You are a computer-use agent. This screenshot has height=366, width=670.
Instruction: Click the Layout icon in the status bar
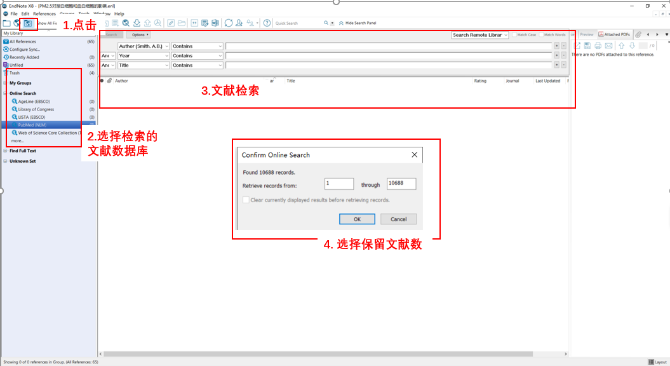tap(651, 362)
